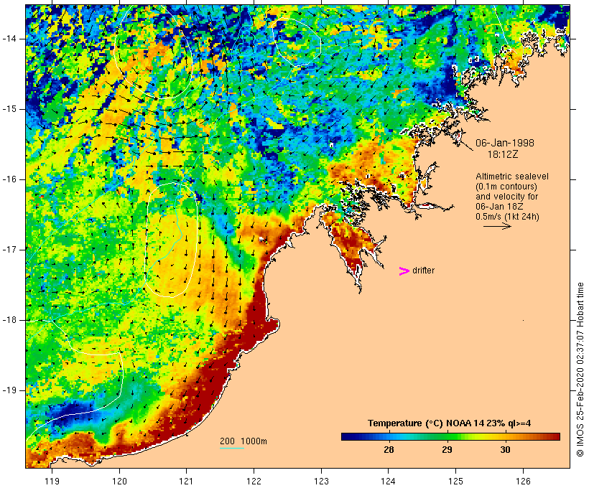Click the 'Altimetric sealevel' legend text
Screen dimensions: 589x488
click(512, 176)
